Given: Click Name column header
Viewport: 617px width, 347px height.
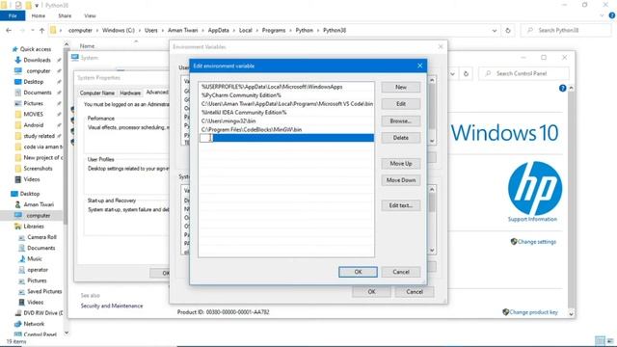Looking at the screenshot, I should click(87, 46).
